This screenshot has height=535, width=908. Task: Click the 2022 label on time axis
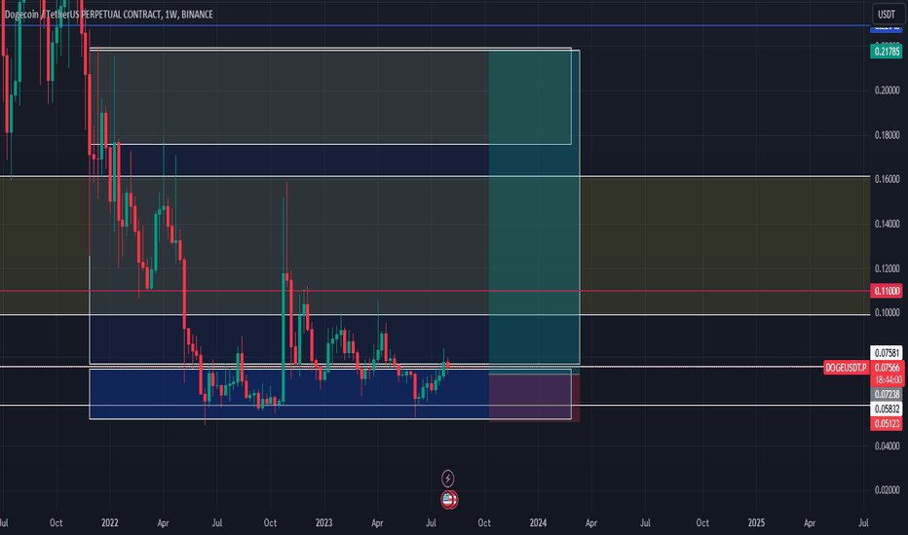tap(109, 523)
